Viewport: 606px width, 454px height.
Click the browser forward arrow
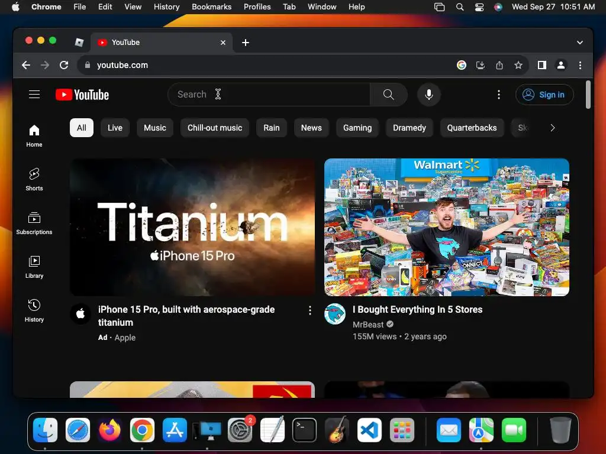tap(45, 65)
